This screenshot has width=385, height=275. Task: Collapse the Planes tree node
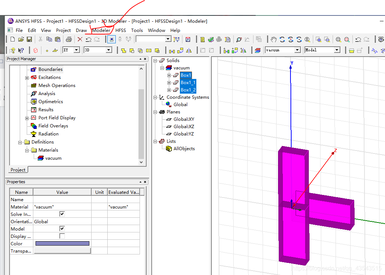155,112
